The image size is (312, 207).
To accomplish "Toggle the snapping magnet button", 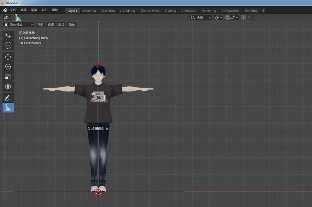I will point(227,18).
